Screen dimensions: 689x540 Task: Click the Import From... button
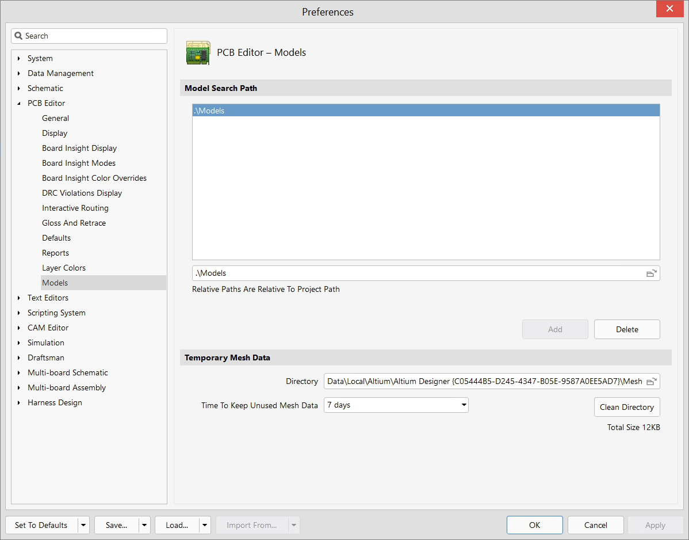coord(252,525)
